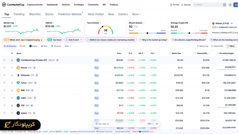
Task: Close the Add AI alert chip
Action: [81, 40]
